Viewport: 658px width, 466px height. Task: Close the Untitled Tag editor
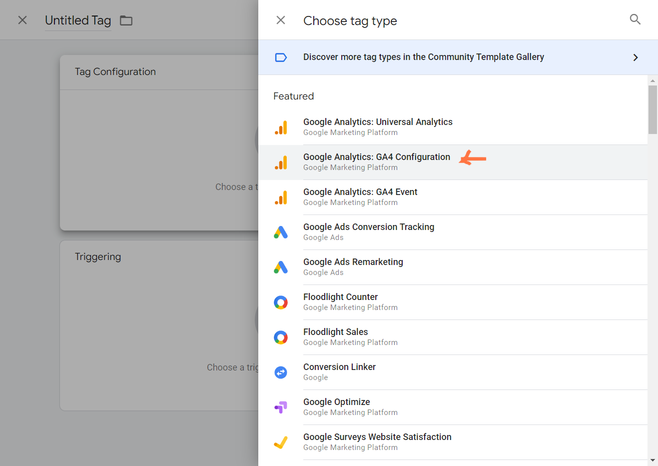click(22, 20)
